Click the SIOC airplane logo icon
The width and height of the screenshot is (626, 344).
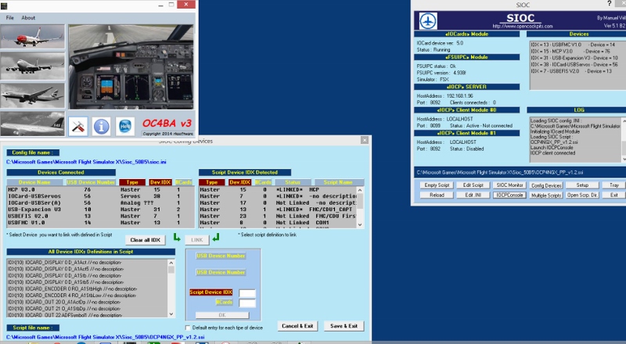[427, 21]
